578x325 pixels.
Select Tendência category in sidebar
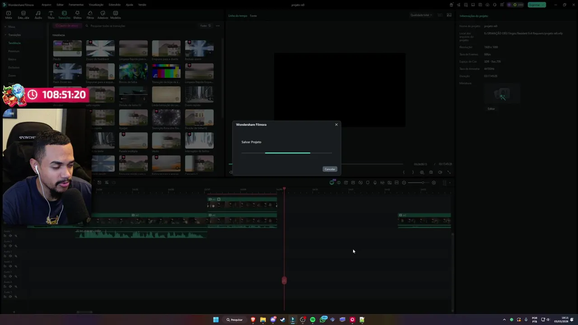[x=14, y=43]
